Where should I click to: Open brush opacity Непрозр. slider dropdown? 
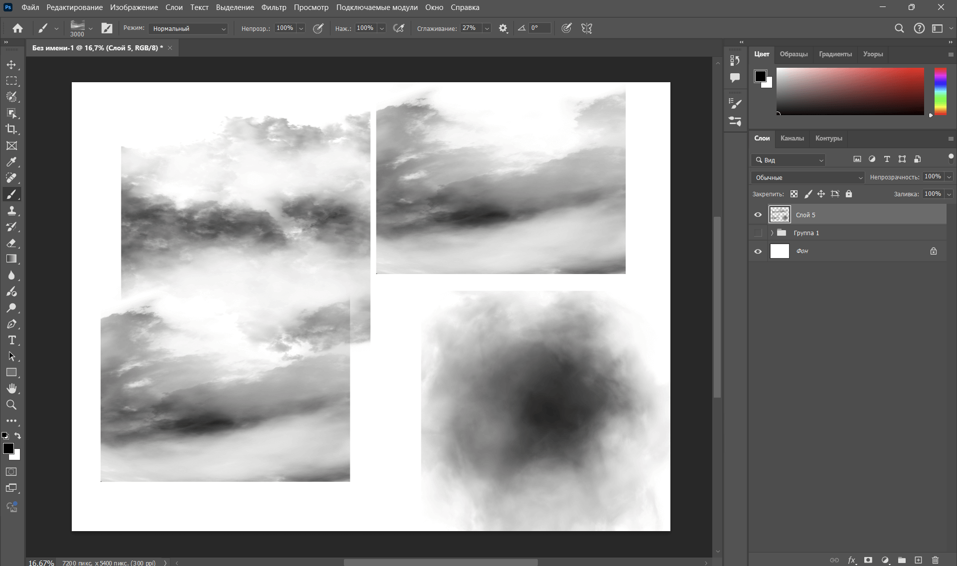point(301,28)
